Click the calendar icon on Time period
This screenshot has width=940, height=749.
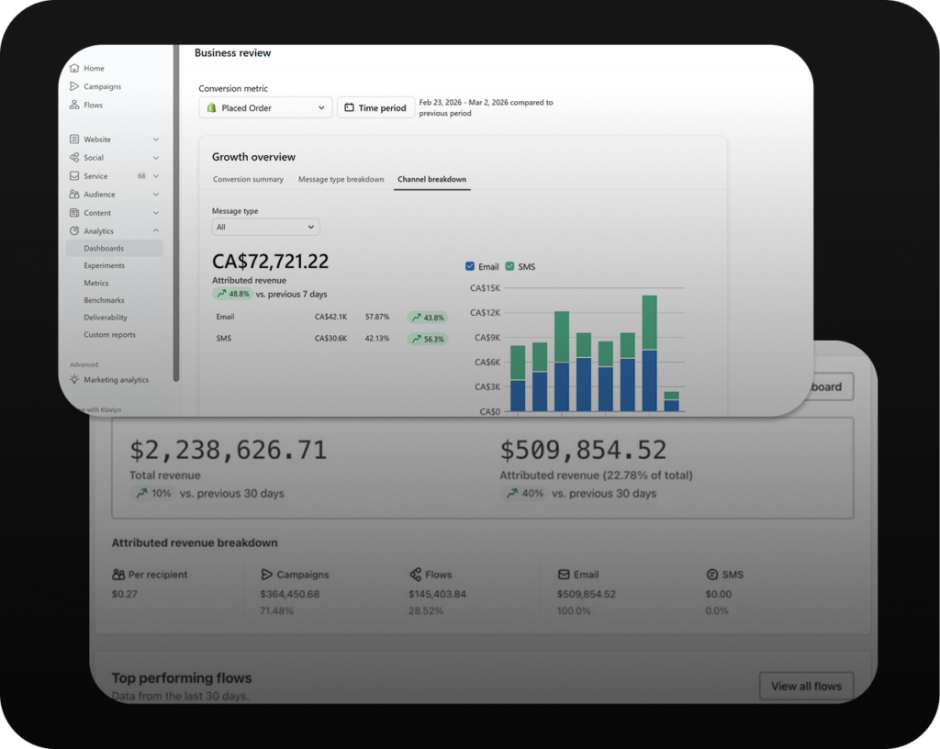click(349, 108)
